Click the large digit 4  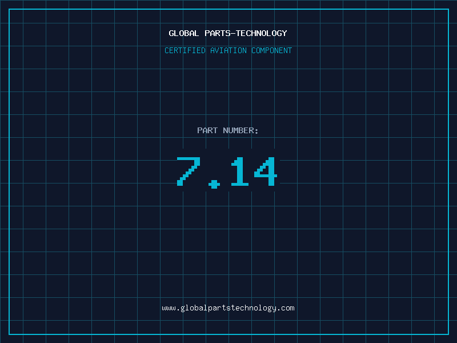(265, 171)
